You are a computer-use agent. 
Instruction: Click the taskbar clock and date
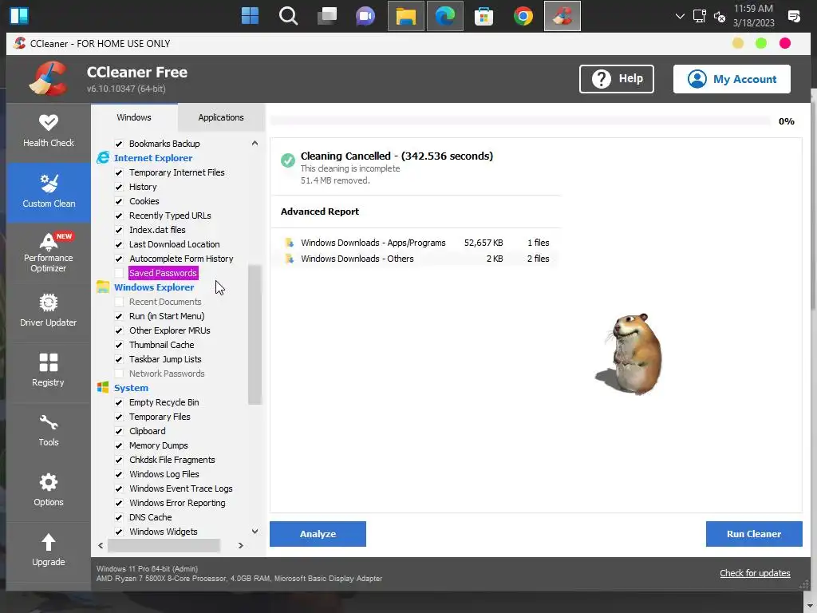coord(753,16)
